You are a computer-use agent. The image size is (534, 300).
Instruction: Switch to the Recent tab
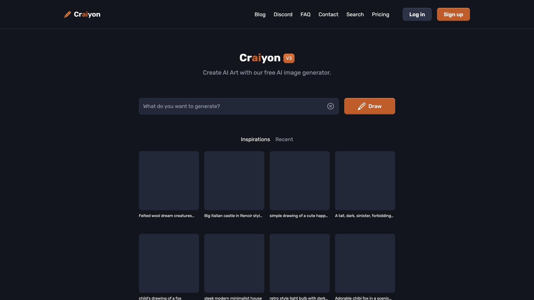point(284,139)
